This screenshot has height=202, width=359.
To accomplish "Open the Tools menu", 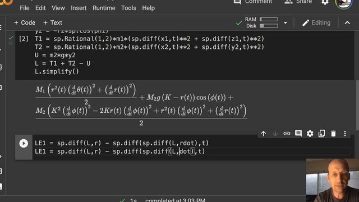I will click(128, 8).
